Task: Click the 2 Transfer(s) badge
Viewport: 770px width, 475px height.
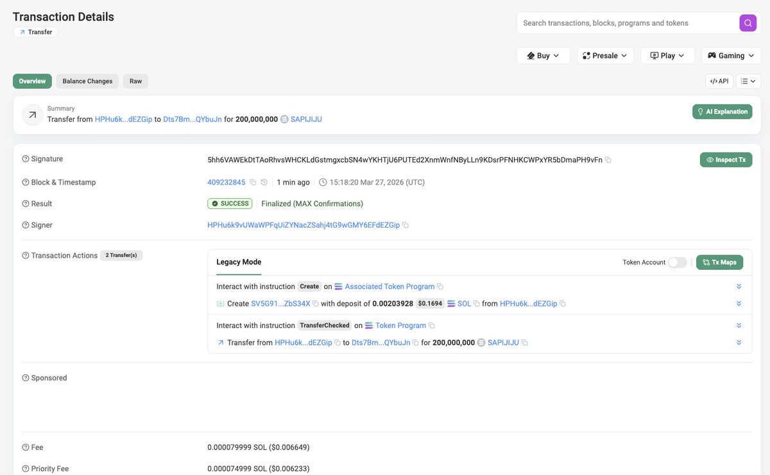Action: coord(121,255)
